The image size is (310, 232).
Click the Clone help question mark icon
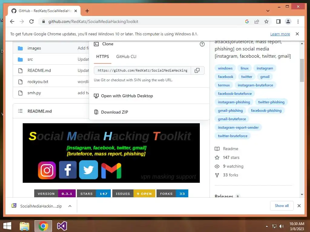[202, 44]
